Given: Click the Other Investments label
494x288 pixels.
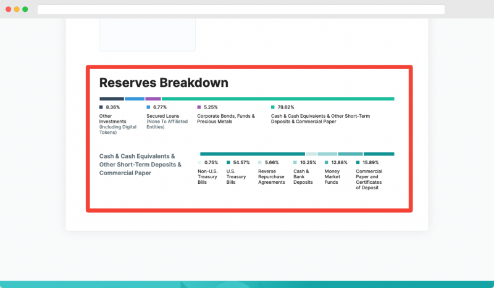Looking at the screenshot, I should point(118,124).
